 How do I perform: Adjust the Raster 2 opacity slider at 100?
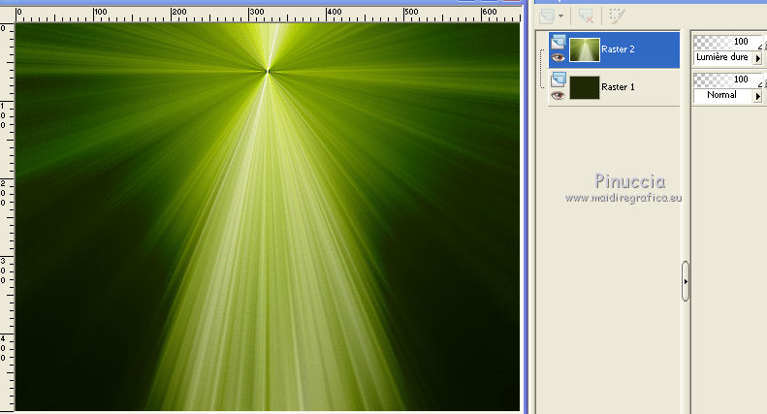pyautogui.click(x=728, y=42)
